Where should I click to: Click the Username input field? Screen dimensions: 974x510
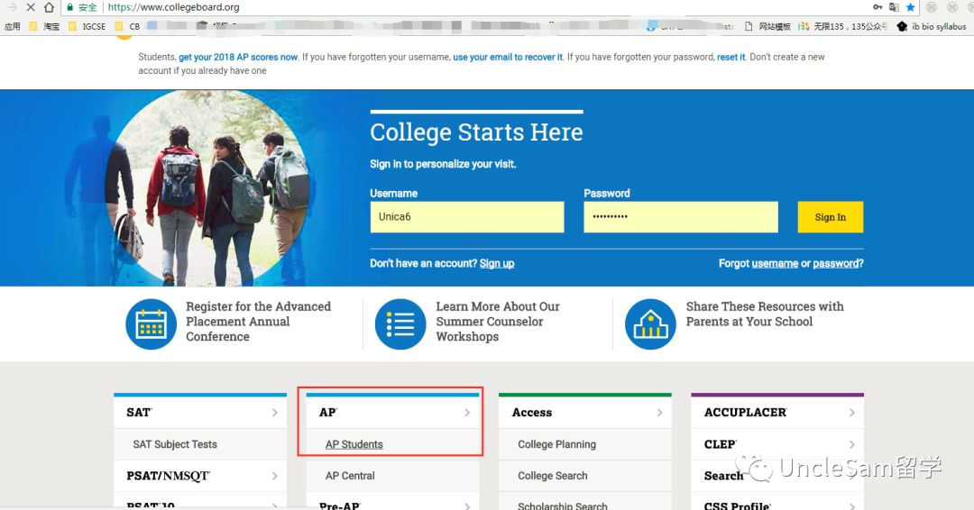pyautogui.click(x=467, y=217)
